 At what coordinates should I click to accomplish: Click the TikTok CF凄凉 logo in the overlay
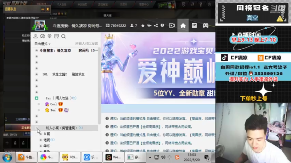[x=224, y=58]
